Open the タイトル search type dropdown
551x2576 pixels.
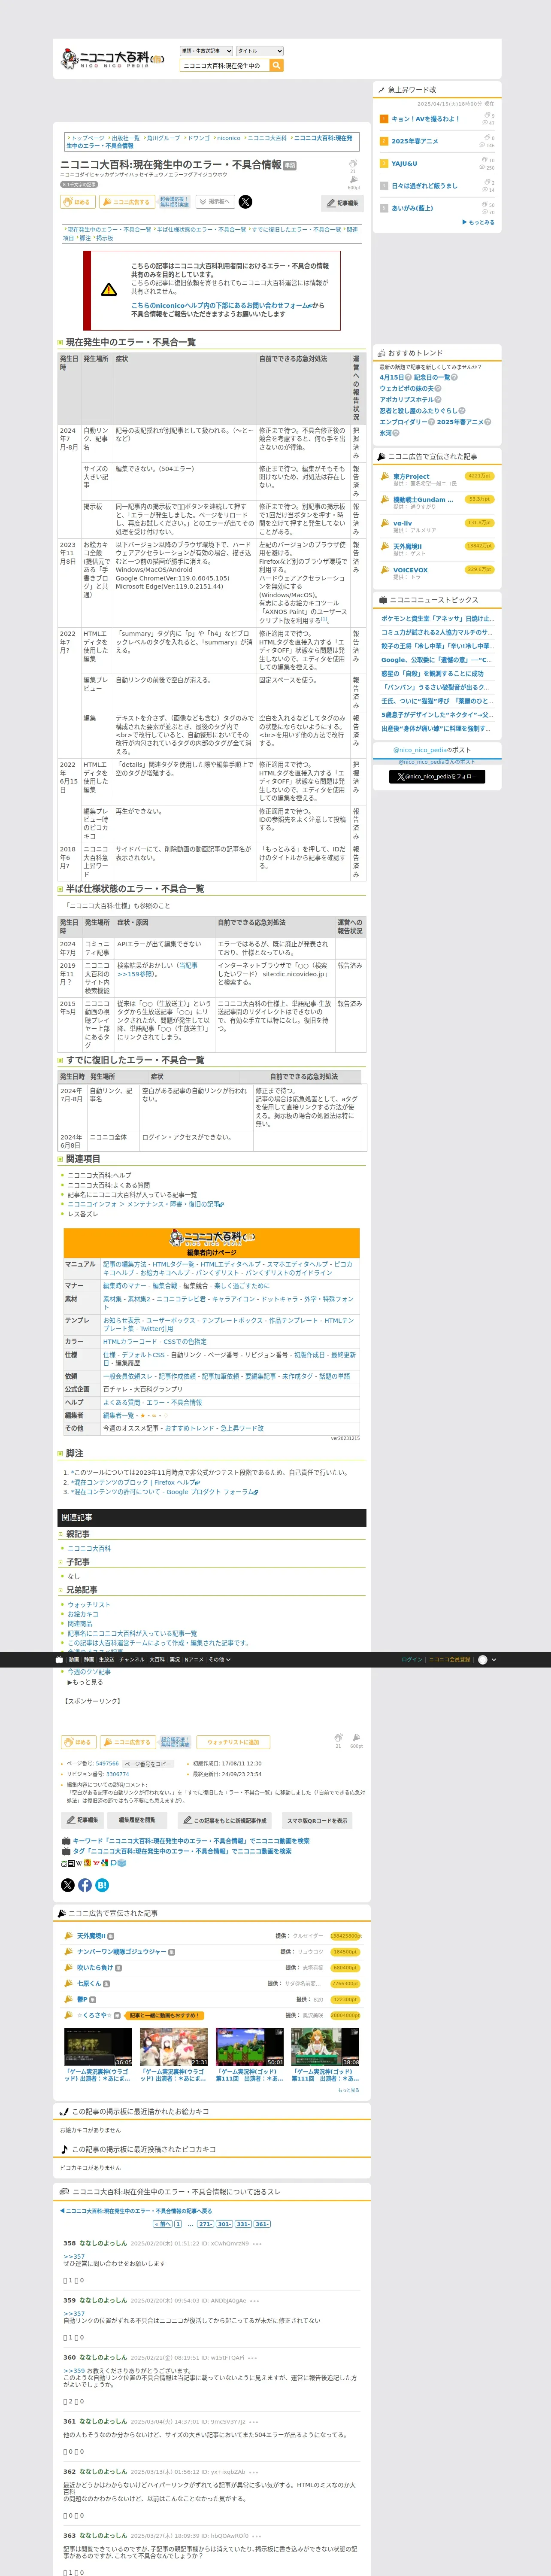260,51
